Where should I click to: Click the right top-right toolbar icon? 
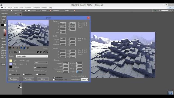pyautogui.click(x=156, y=10)
